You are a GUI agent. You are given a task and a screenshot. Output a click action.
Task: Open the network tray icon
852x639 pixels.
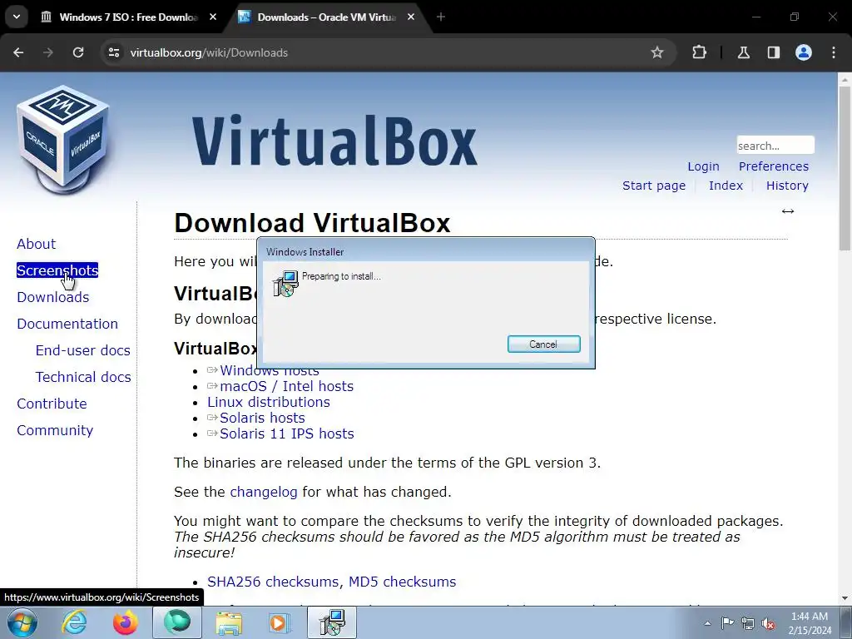[x=748, y=623]
